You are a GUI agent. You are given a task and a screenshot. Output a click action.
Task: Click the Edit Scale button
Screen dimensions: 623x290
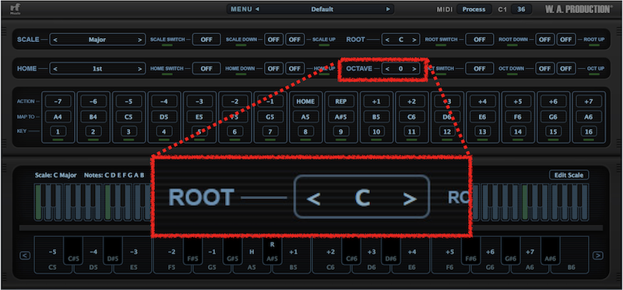pos(569,175)
